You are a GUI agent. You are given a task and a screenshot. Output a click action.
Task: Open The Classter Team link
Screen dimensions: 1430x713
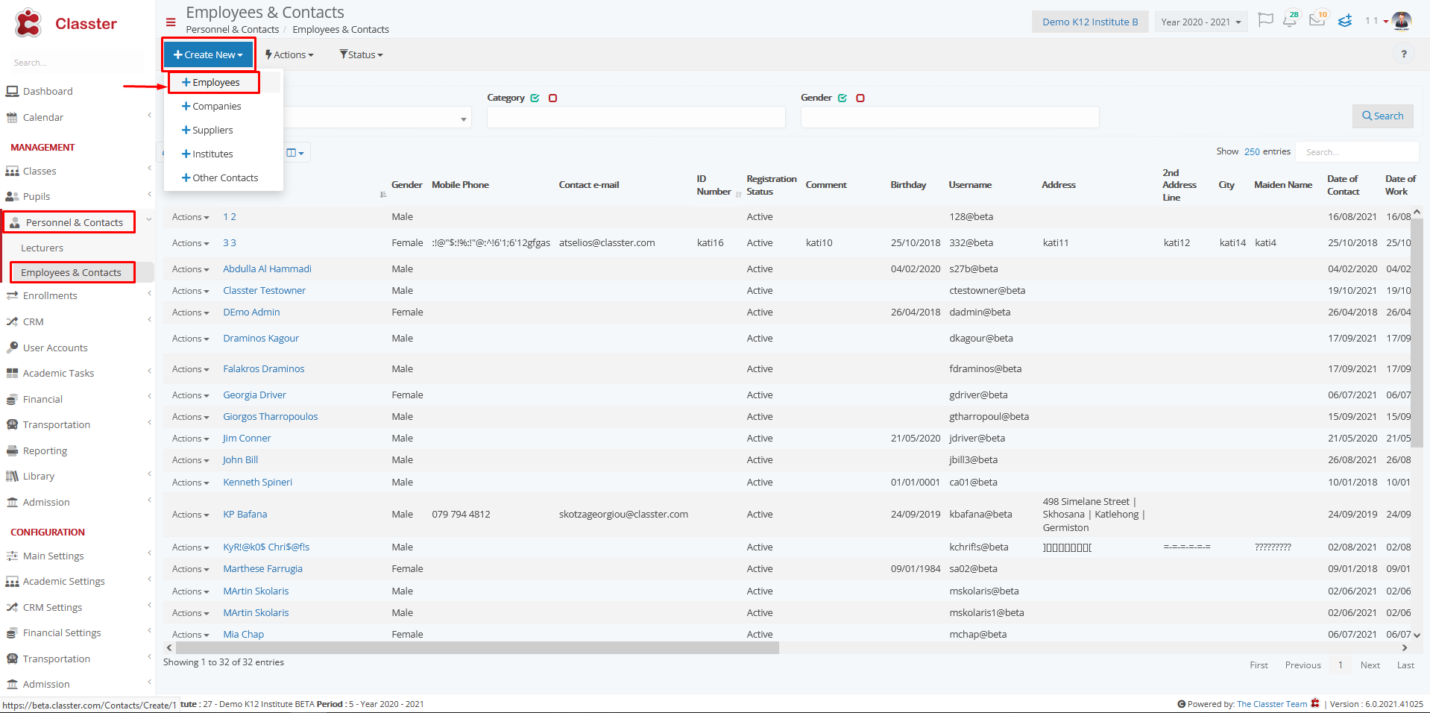coord(1272,704)
